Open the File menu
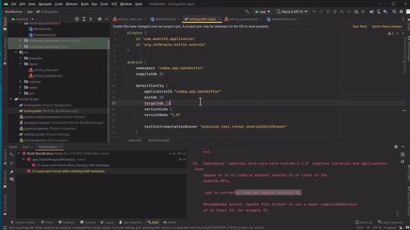The width and height of the screenshot is (410, 230). pos(13,4)
